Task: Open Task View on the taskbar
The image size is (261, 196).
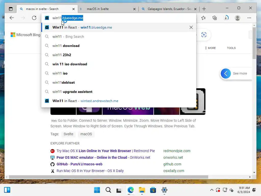Action: (x=119, y=190)
